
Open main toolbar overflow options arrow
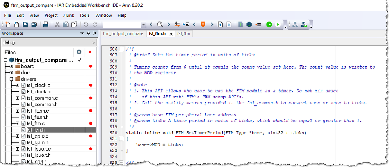[285, 26]
